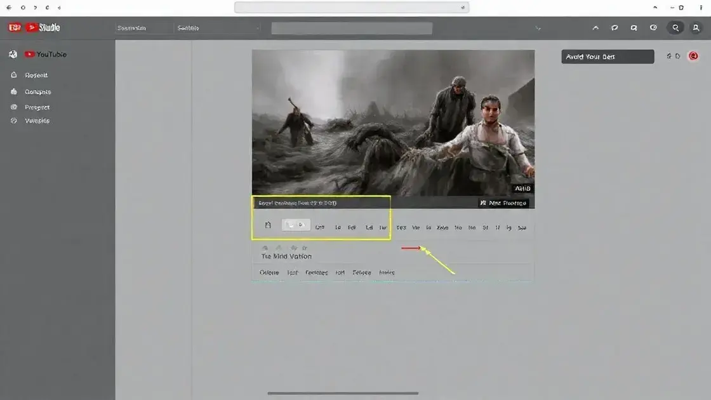Click the ARID badge on the video
The height and width of the screenshot is (400, 711).
[x=522, y=188]
